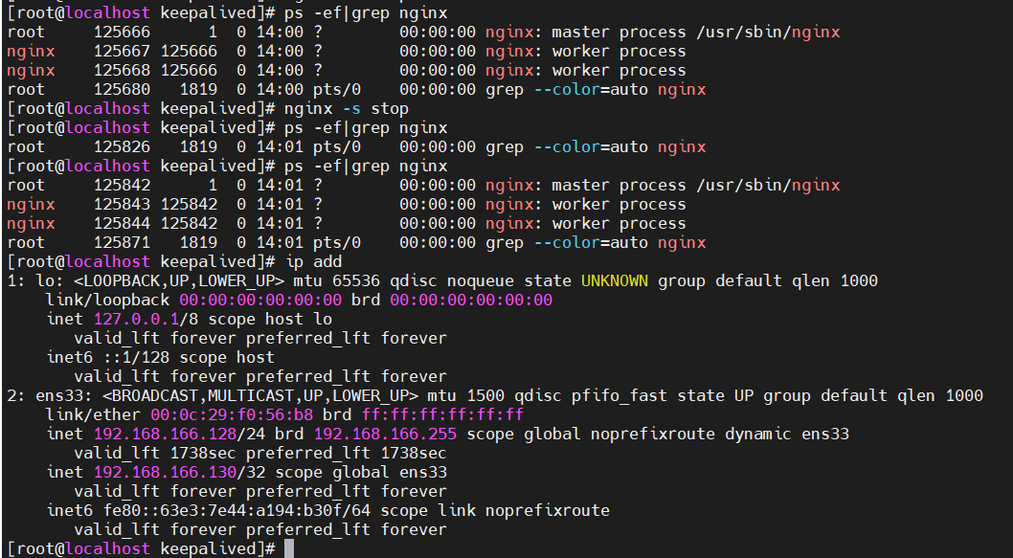Click the virtual IP 192.168.166.130

pyautogui.click(x=165, y=472)
